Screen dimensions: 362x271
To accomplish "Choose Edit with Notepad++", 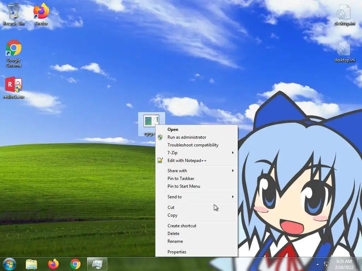I will click(197, 161).
